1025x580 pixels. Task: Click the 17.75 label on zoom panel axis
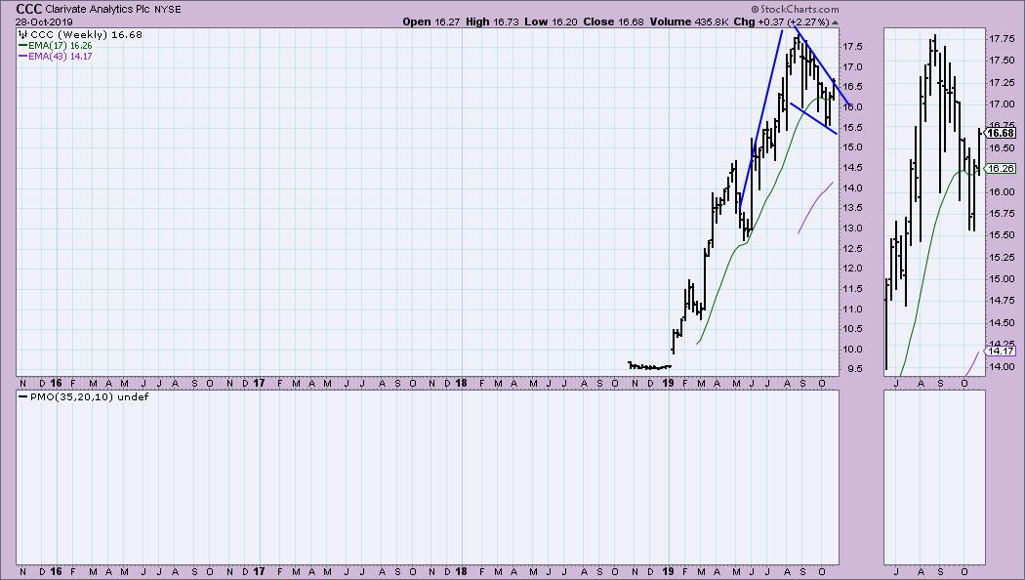pos(1002,39)
